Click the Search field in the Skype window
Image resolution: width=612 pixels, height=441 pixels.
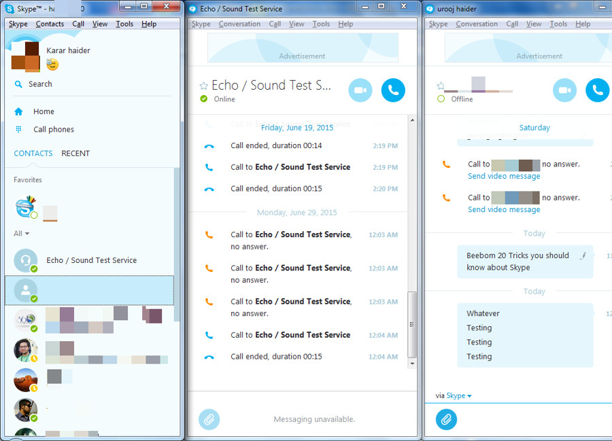[x=92, y=84]
